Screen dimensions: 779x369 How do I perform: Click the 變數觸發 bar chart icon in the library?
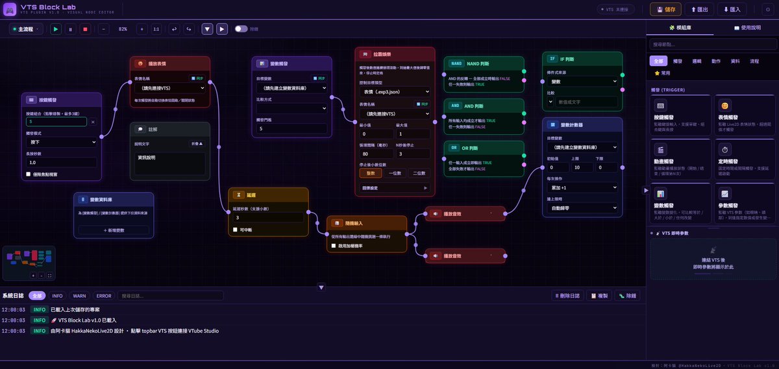click(661, 193)
